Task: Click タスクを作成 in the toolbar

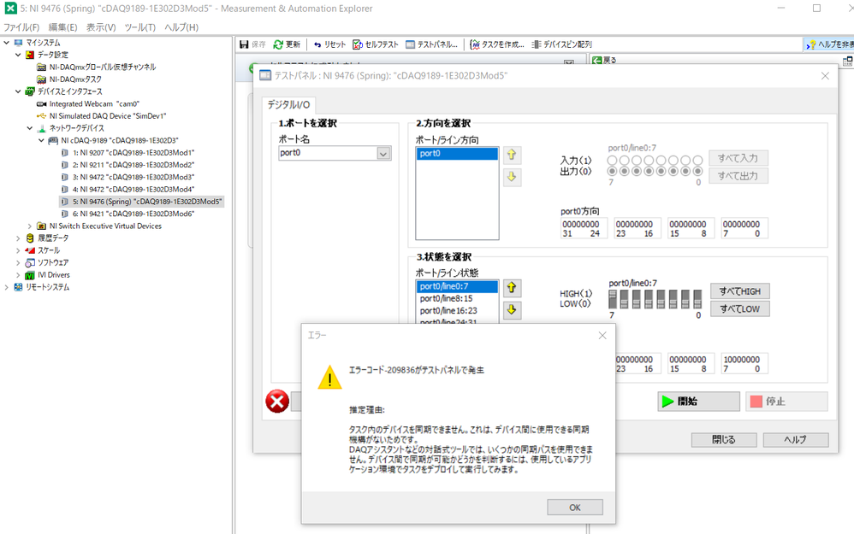Action: coord(497,44)
